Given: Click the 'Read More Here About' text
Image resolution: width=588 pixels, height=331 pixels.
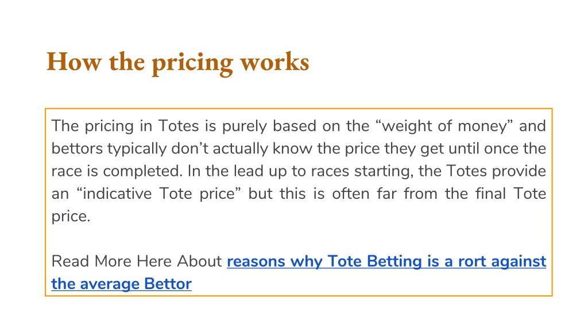Looking at the screenshot, I should [137, 261].
